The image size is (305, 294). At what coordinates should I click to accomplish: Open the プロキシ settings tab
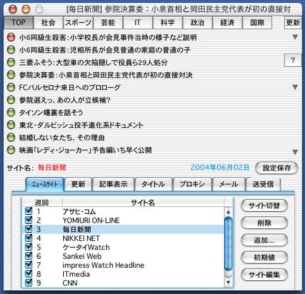tap(192, 184)
